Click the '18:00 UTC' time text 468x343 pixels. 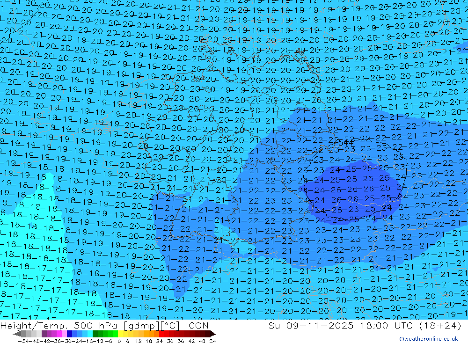[387, 326]
